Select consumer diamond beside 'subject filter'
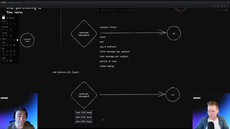 84,34
